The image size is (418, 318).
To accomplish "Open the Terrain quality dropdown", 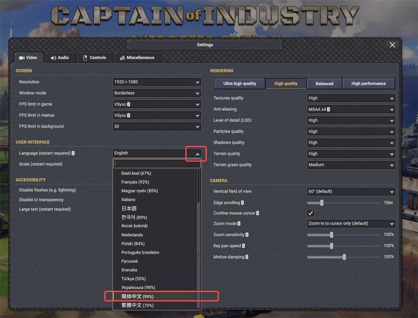I will click(x=351, y=154).
